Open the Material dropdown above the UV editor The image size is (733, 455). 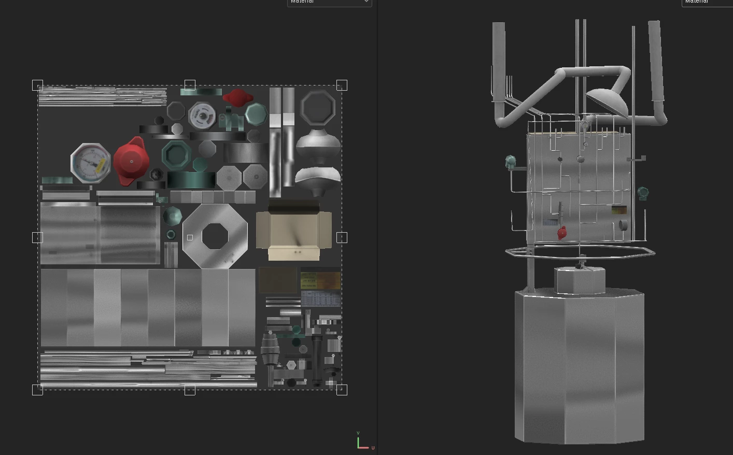point(329,2)
